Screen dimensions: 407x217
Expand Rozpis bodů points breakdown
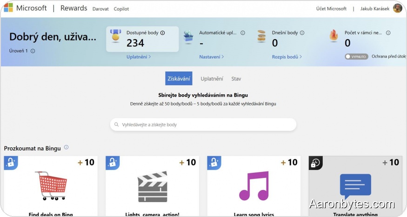click(x=287, y=57)
